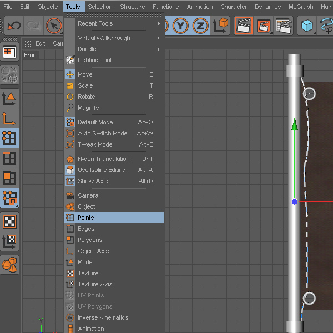Image resolution: width=333 pixels, height=333 pixels.
Task: Choose Edges in the Tools menu
Action: (x=114, y=229)
